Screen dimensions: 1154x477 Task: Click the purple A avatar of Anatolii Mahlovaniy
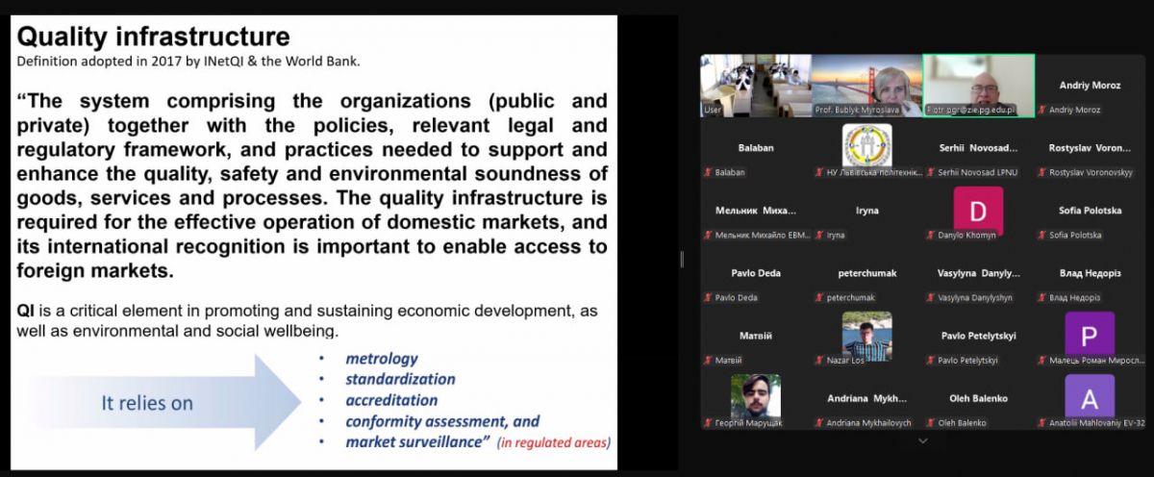click(x=1090, y=396)
